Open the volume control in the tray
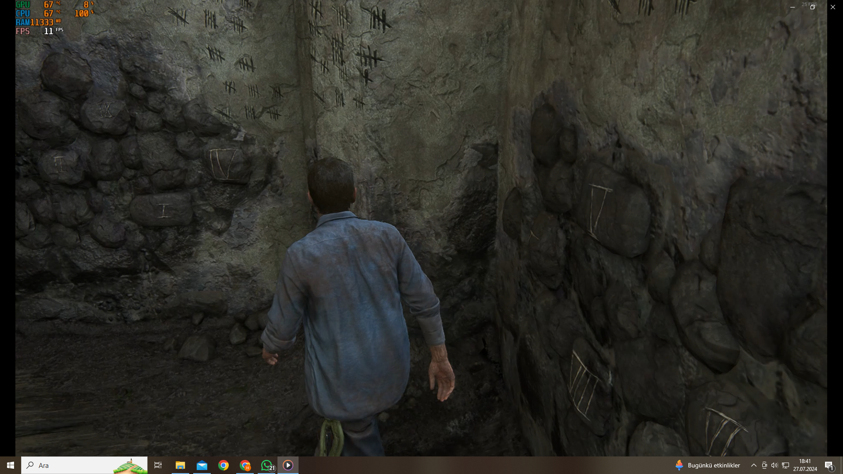The height and width of the screenshot is (474, 843). pos(775,465)
